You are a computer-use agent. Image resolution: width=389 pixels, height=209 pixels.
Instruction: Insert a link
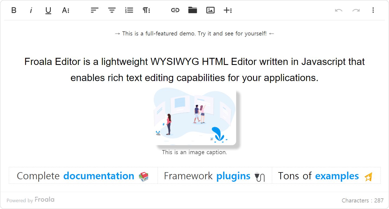pos(175,10)
